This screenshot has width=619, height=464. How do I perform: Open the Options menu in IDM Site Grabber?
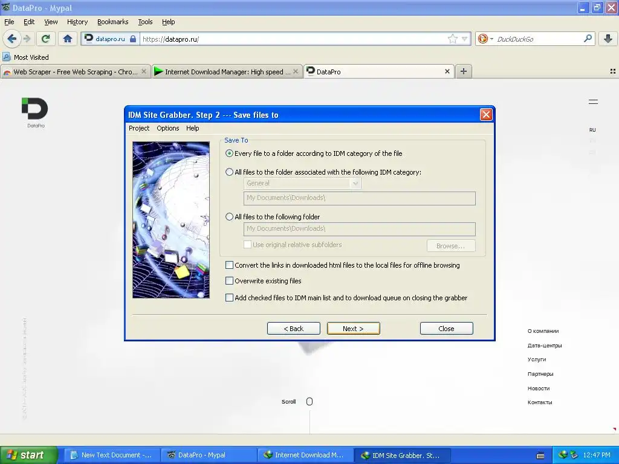(168, 128)
